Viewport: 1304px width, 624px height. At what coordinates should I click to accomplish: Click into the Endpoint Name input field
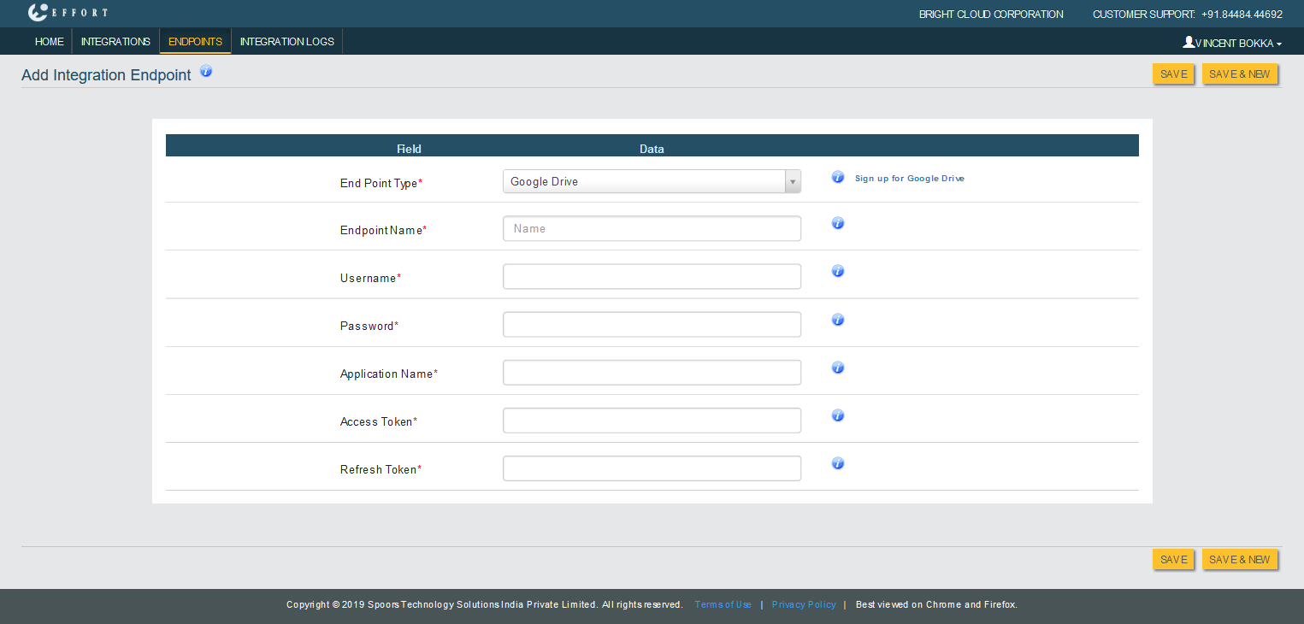coord(652,229)
